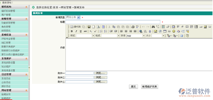213x100 pixels.
Task: Click the Print icon in editor toolbar
Action: (x=133, y=27)
